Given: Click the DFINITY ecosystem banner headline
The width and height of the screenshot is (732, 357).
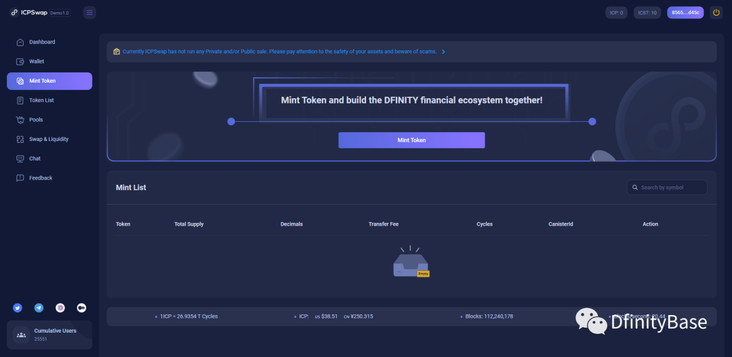Looking at the screenshot, I should click(x=412, y=100).
